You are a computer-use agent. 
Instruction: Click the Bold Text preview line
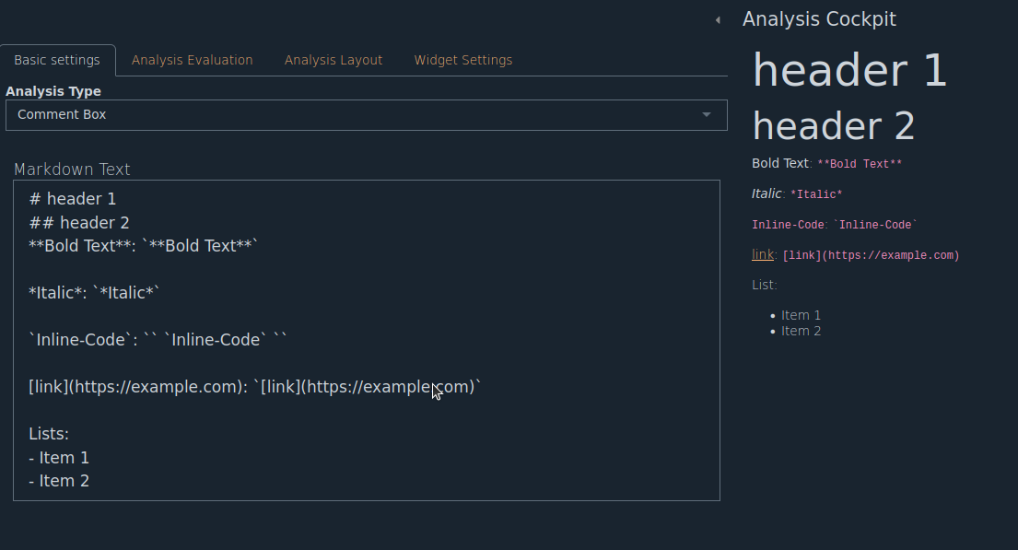coord(779,162)
